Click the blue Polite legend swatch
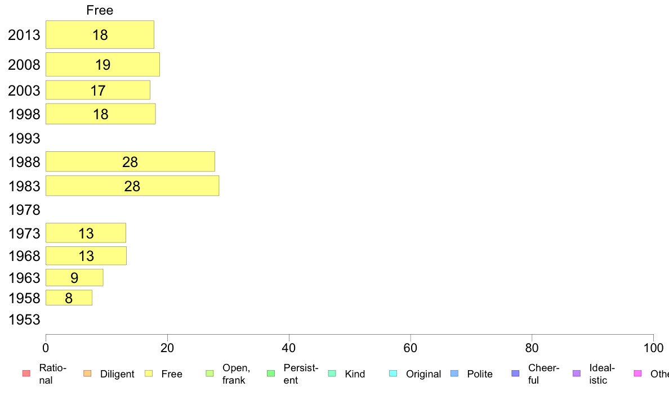 click(454, 373)
